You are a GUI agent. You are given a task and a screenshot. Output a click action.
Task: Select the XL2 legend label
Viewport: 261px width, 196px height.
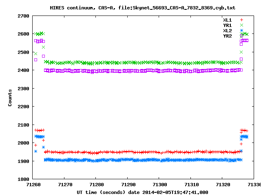(228, 31)
